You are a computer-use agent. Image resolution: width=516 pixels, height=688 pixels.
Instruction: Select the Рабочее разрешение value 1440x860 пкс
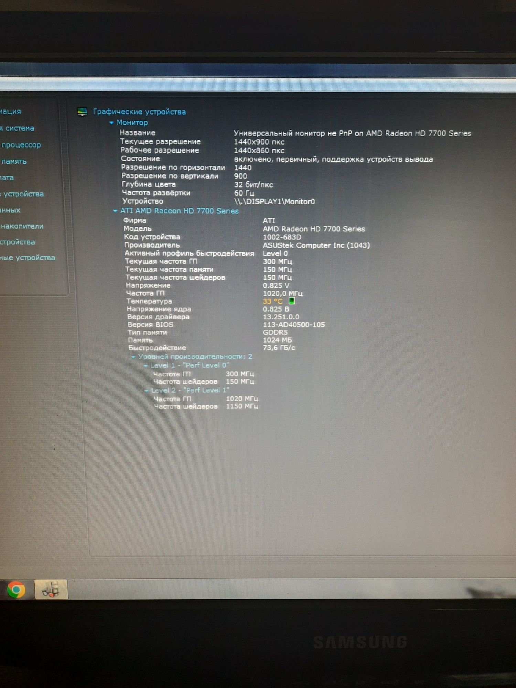[x=259, y=150]
